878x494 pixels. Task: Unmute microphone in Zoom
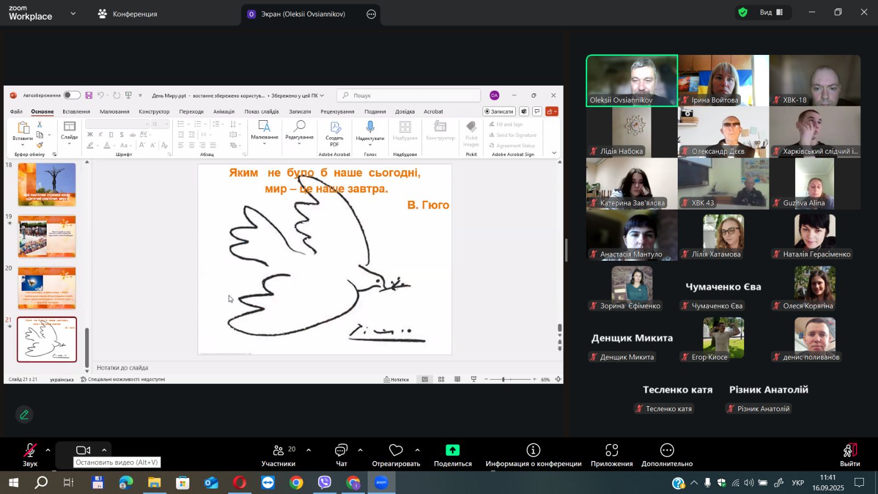(x=30, y=455)
